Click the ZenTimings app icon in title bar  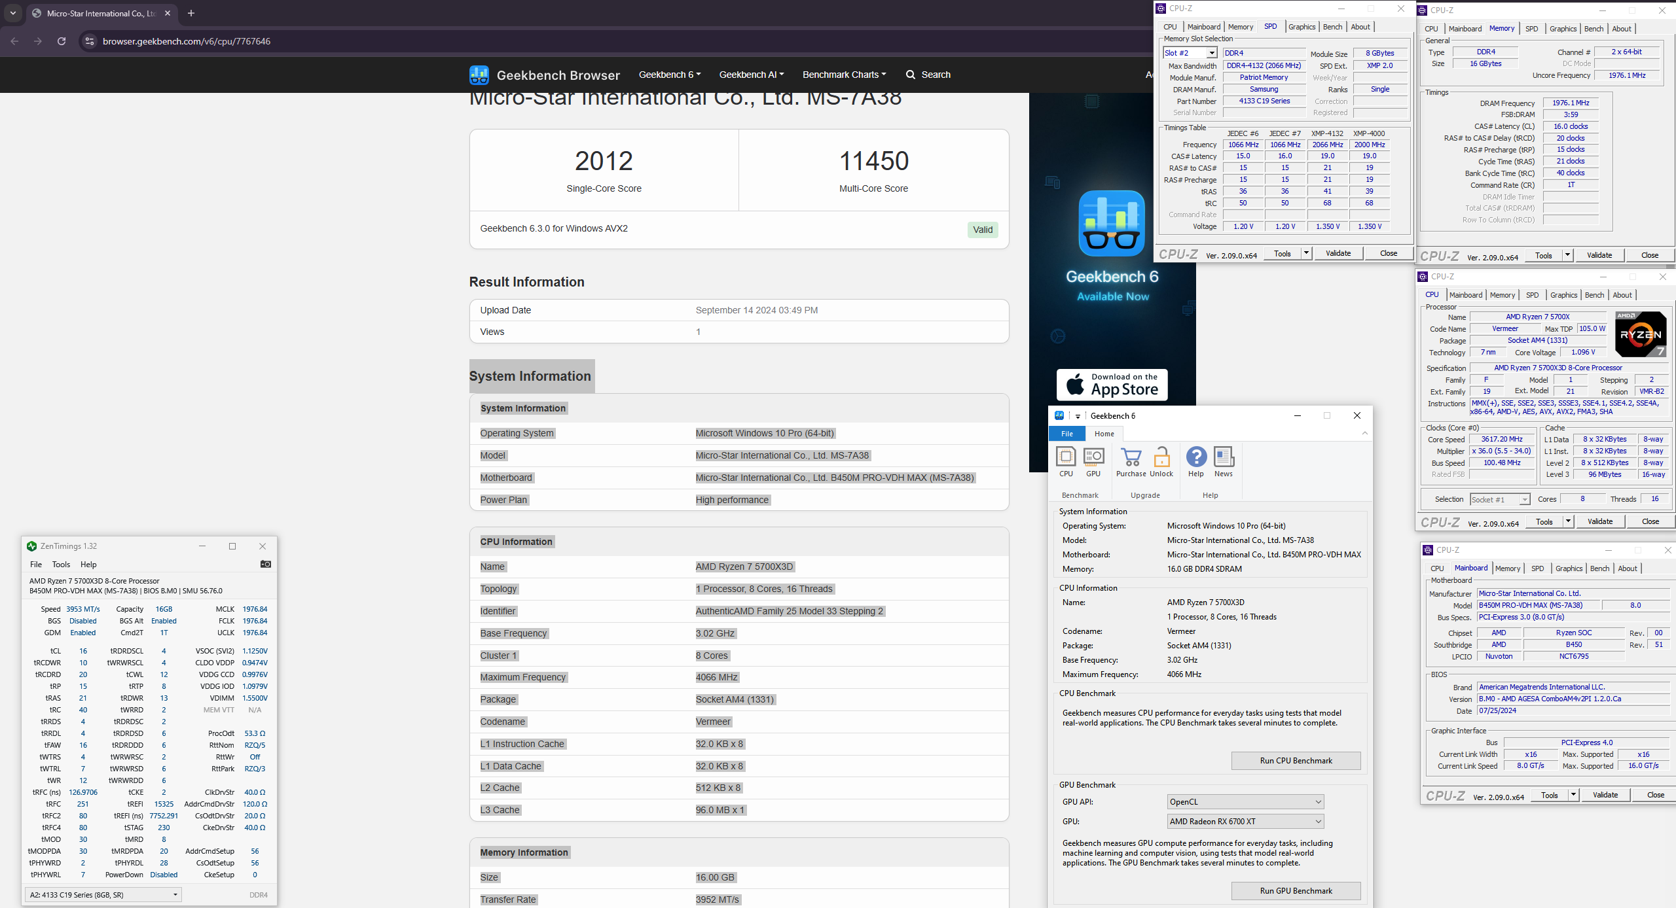31,546
